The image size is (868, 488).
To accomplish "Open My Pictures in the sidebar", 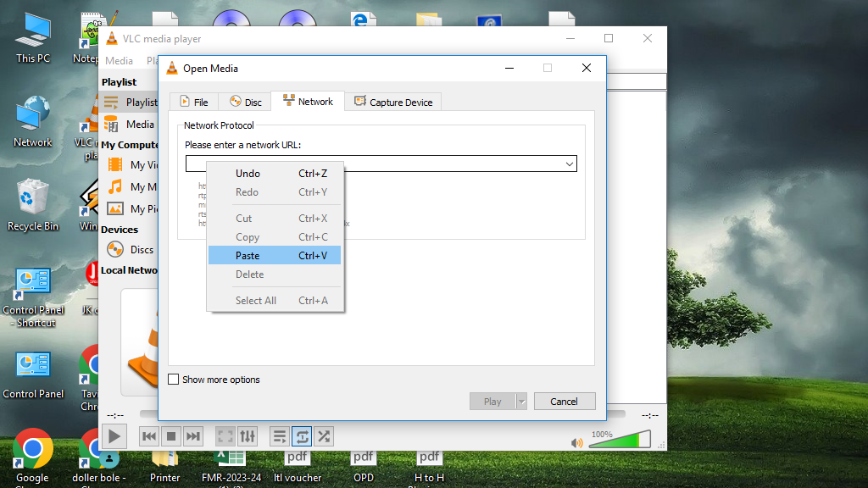I will (131, 208).
